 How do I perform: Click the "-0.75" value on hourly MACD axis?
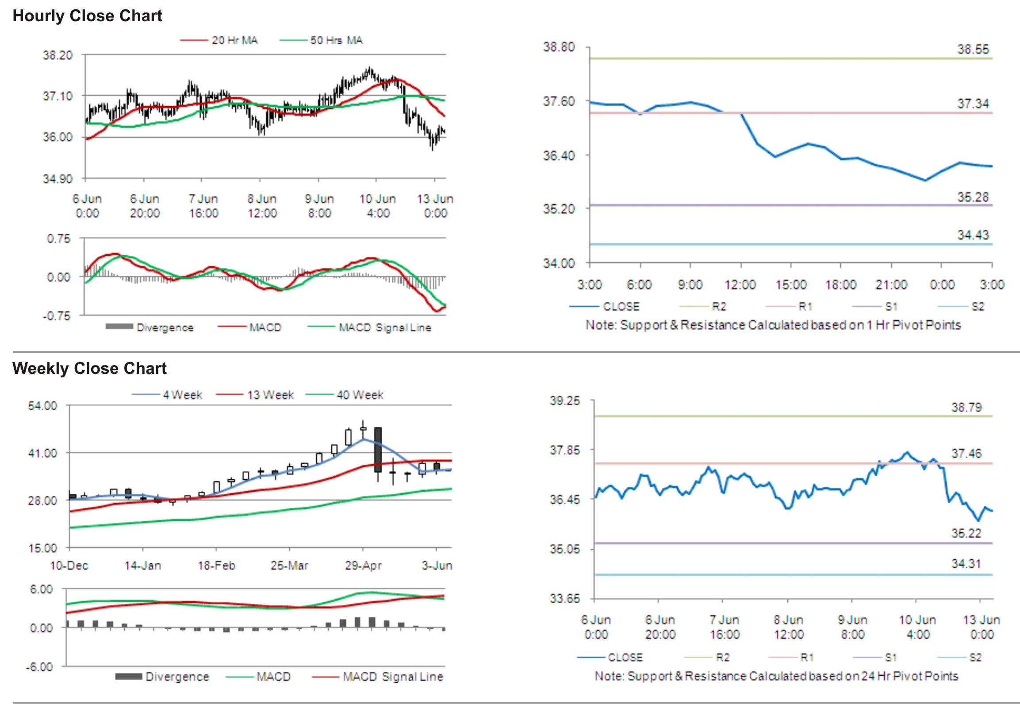point(57,316)
